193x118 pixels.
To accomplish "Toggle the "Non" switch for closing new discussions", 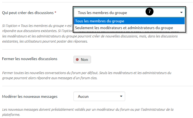I will click(x=82, y=60).
